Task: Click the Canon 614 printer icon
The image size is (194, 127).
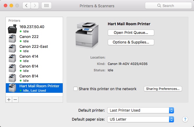Action: (12, 68)
